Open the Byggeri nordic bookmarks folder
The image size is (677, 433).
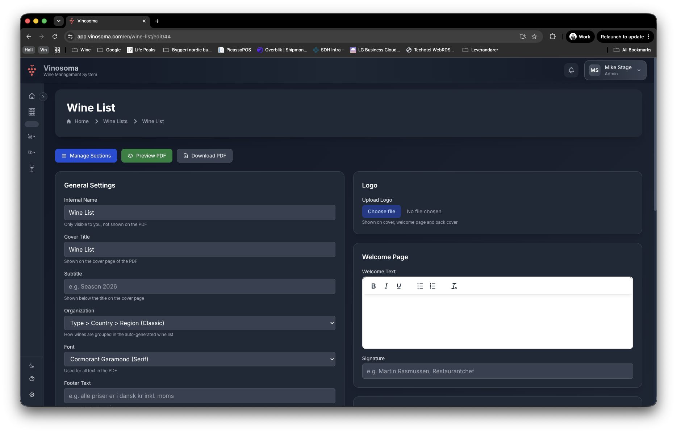click(x=187, y=50)
